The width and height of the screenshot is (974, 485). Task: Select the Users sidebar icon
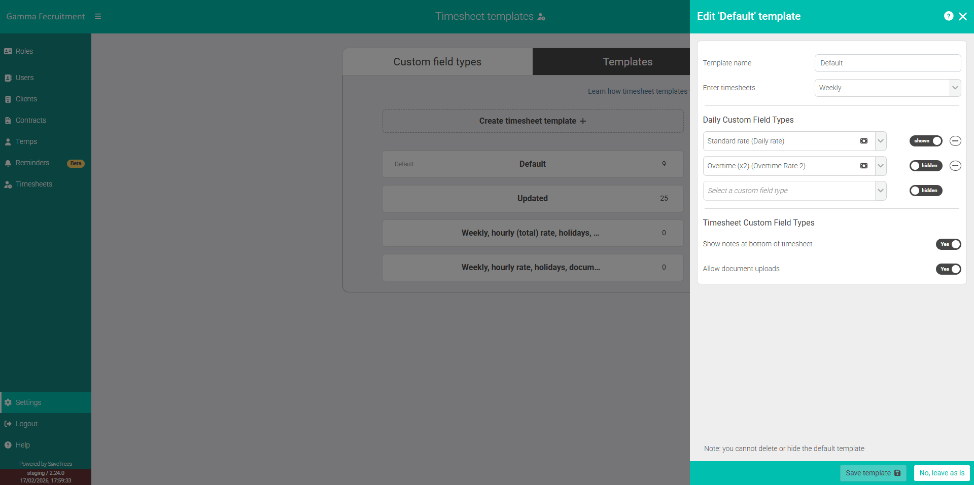[7, 78]
